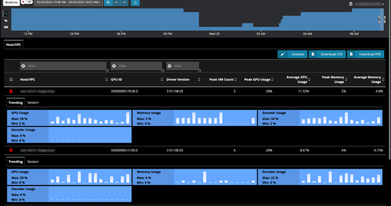This screenshot has height=206, width=391.
Task: Open the date range dropdown
Action: [68, 2]
